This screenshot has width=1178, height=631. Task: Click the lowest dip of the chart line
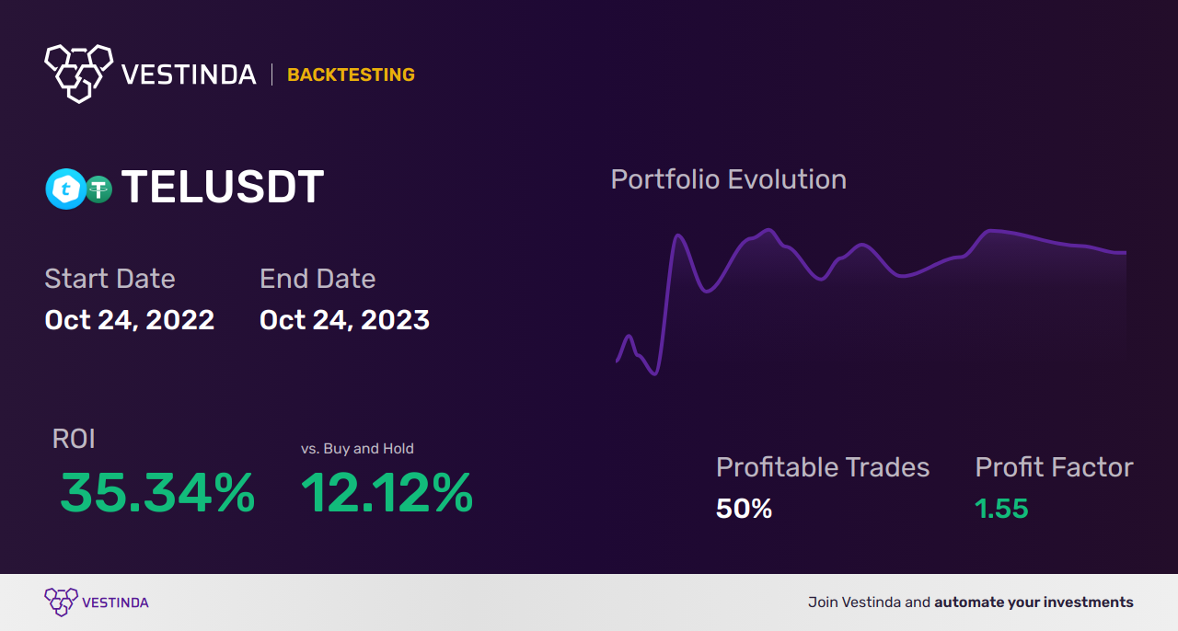[x=654, y=373]
